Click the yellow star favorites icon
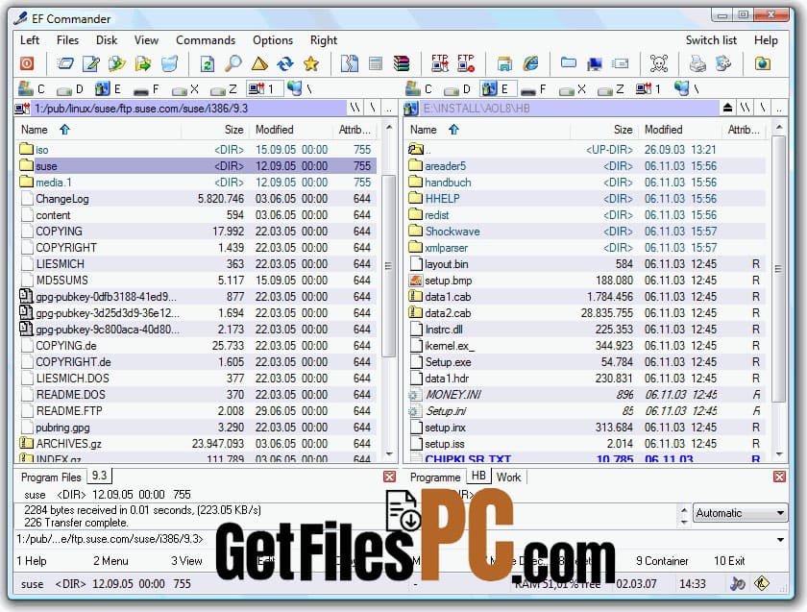The height and width of the screenshot is (612, 807). click(311, 63)
